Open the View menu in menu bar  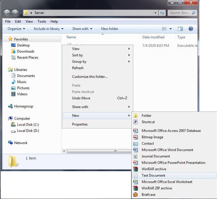29,21
